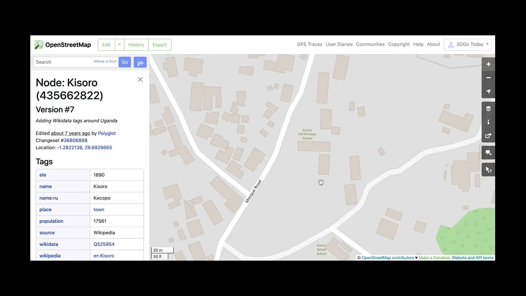
Task: Open the 'town' tag value link
Action: [x=99, y=210]
